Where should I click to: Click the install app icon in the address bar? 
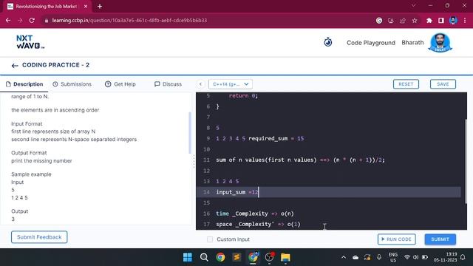click(x=391, y=21)
